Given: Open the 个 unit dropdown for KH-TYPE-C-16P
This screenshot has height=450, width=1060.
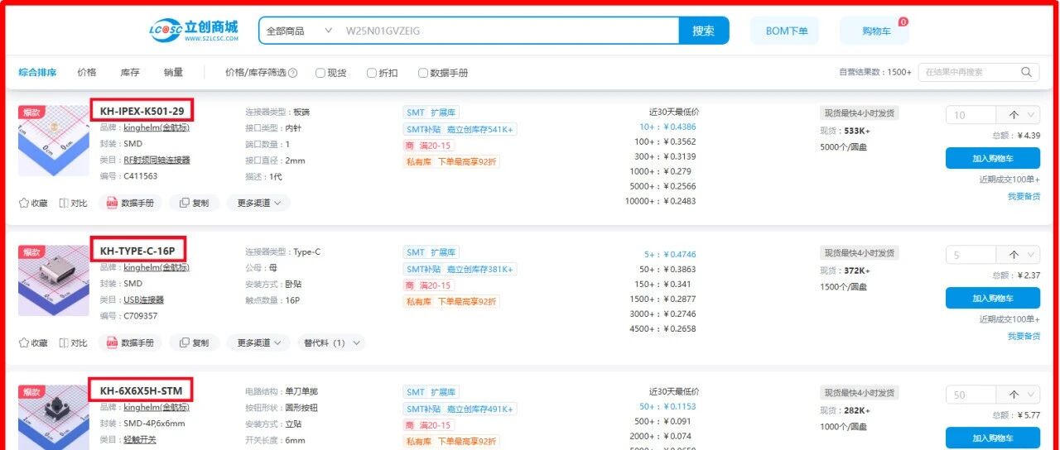Looking at the screenshot, I should pyautogui.click(x=1019, y=255).
